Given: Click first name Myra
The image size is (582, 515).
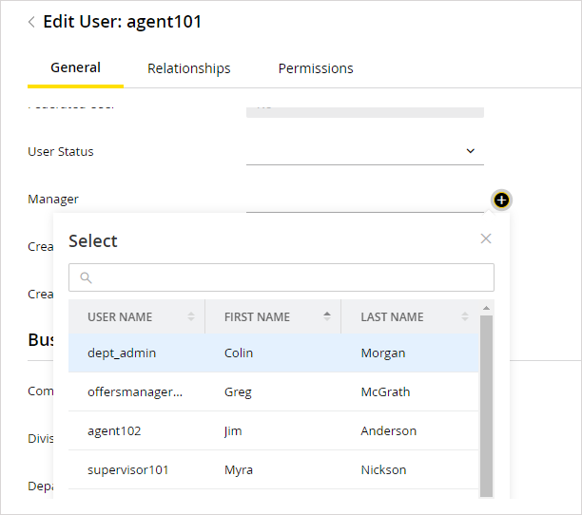Looking at the screenshot, I should point(239,470).
